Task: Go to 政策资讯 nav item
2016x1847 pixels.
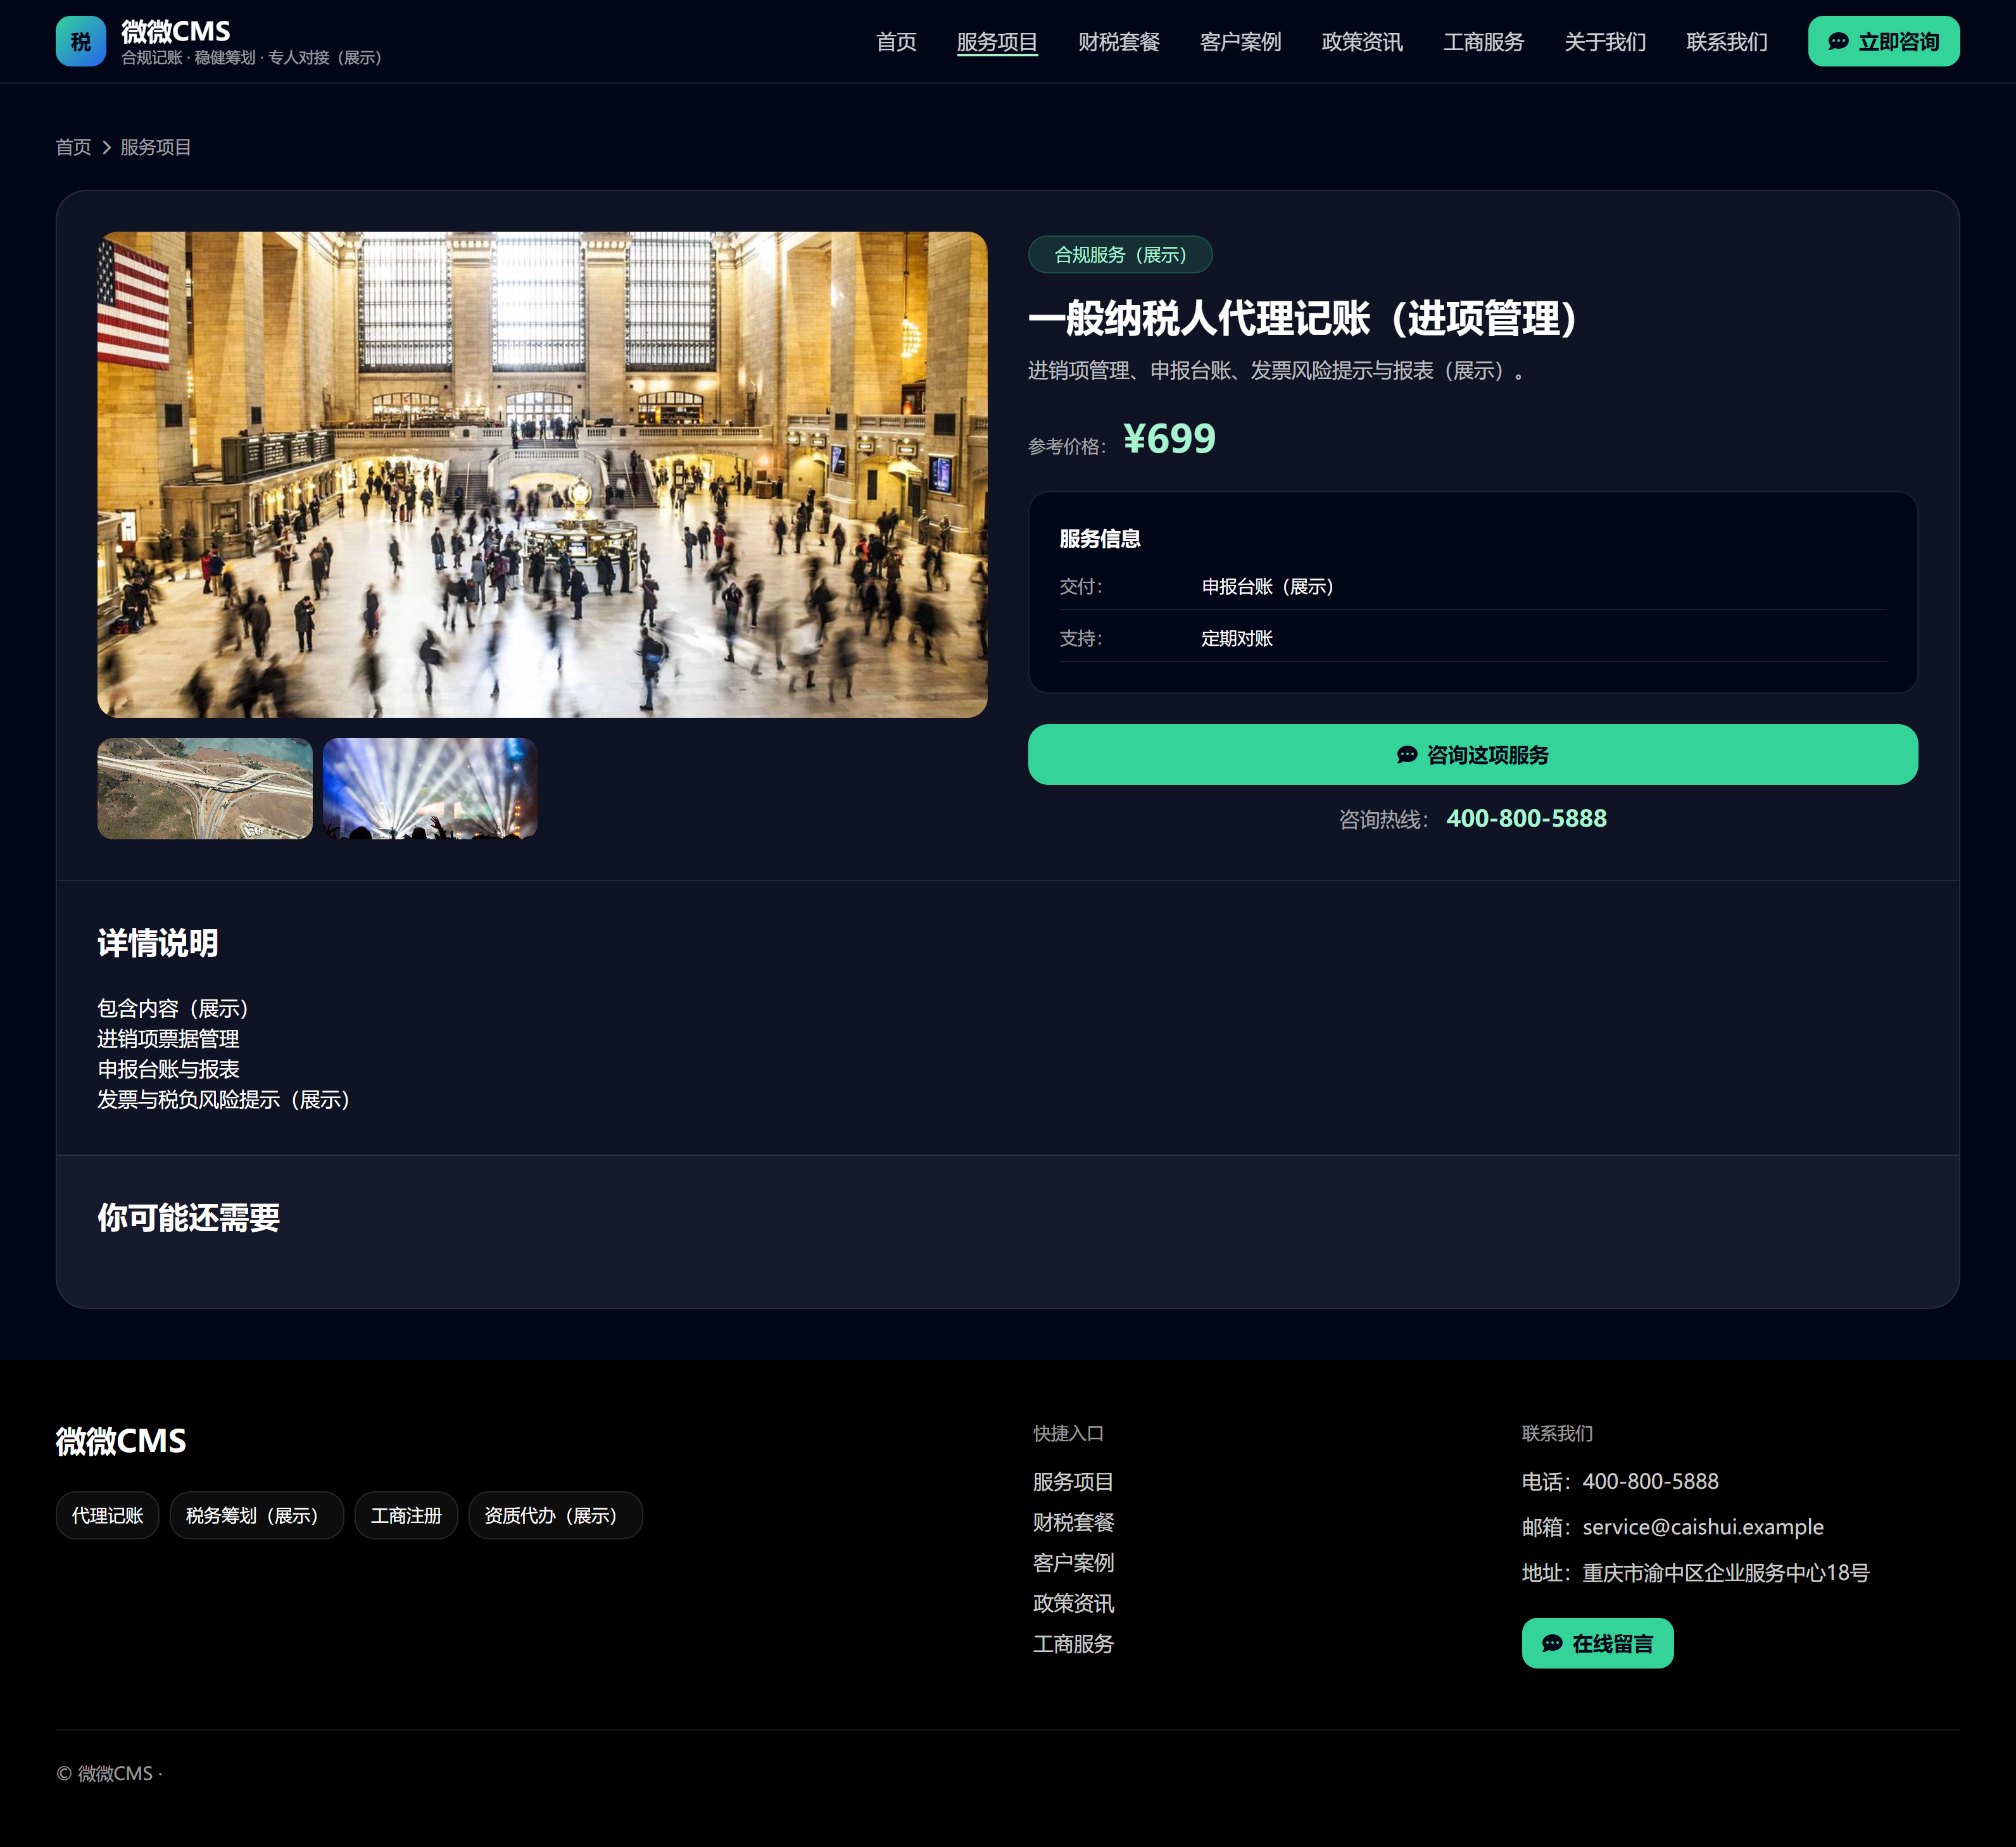Action: (1361, 42)
